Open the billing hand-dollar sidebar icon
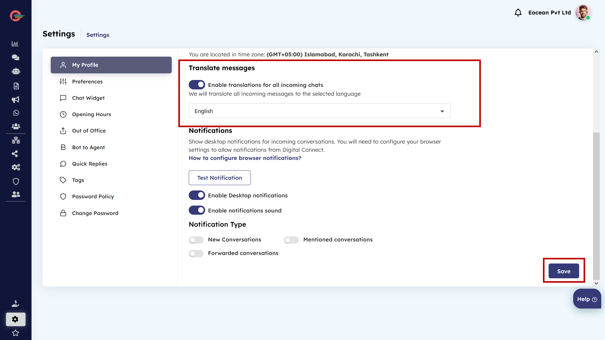Viewport: 605px width, 340px height. click(x=15, y=303)
